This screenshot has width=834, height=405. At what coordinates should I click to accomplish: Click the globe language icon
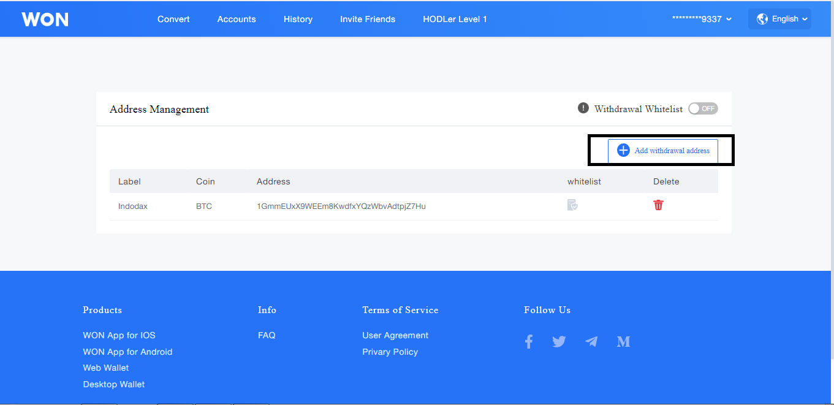pos(762,19)
